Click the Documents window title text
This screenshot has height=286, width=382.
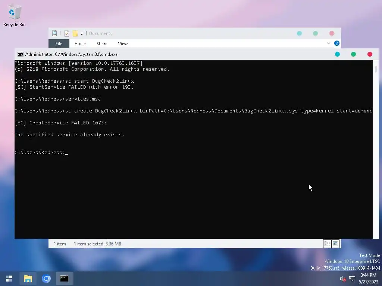click(x=100, y=33)
